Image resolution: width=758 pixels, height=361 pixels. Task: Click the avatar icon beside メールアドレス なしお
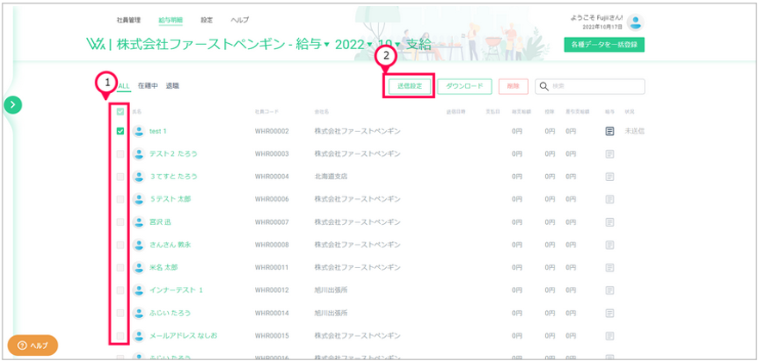140,335
